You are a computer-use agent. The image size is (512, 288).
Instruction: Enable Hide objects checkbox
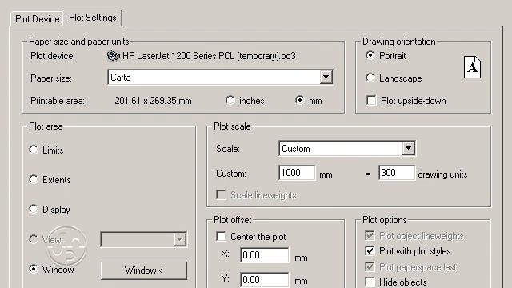point(370,282)
